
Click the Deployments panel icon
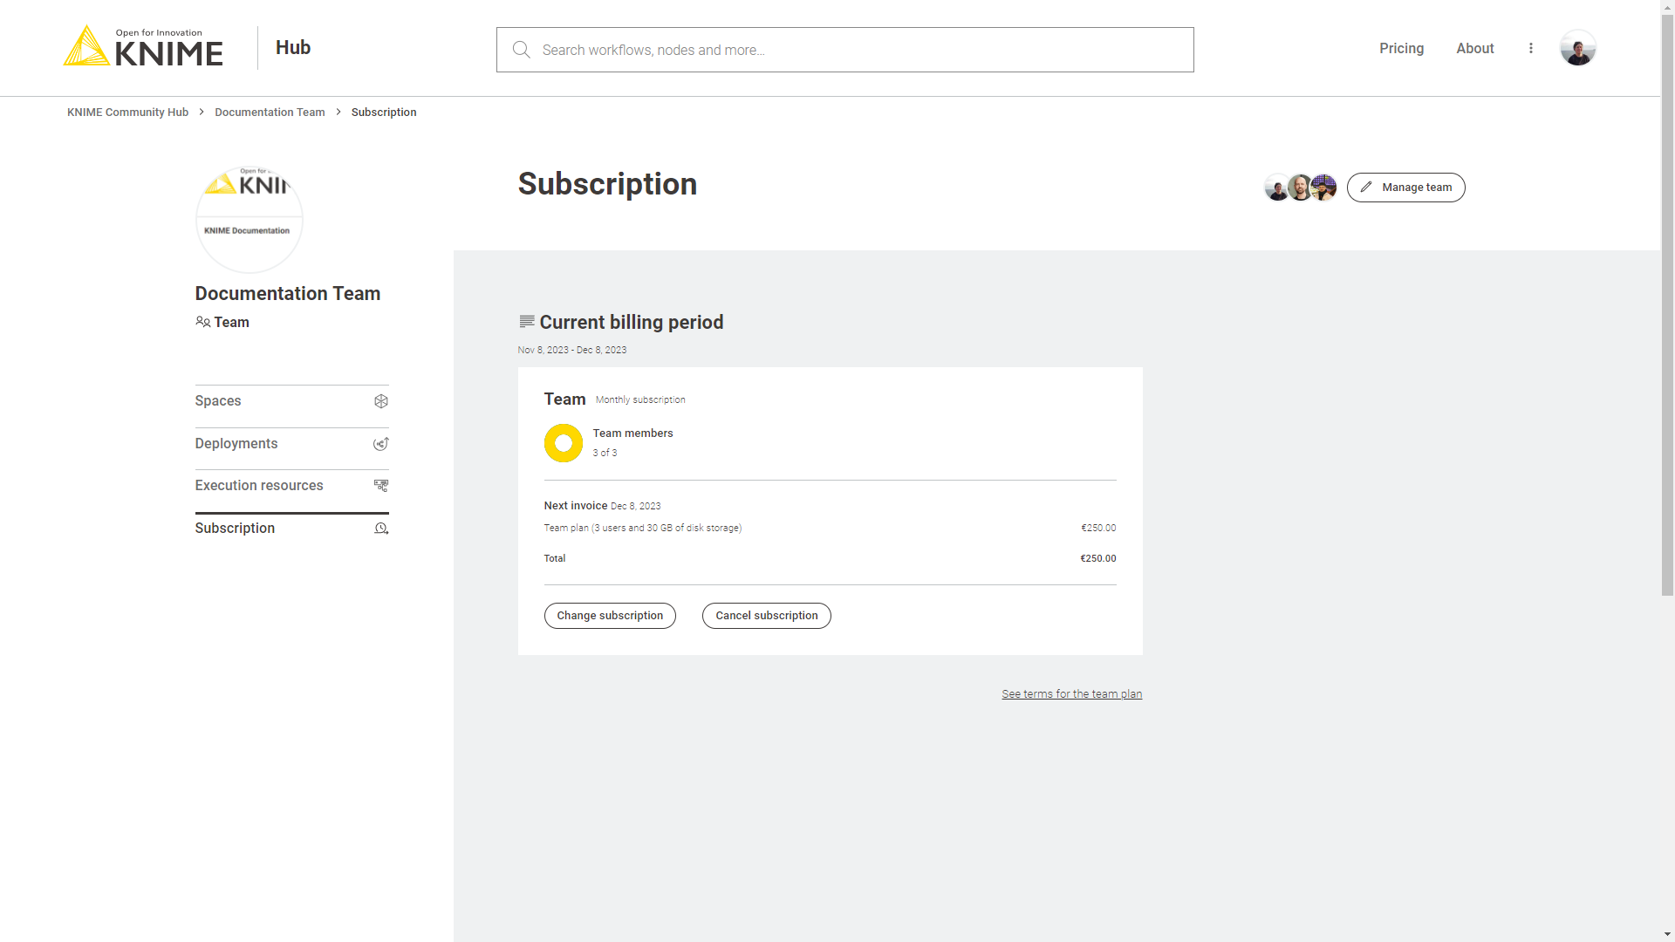pos(380,443)
